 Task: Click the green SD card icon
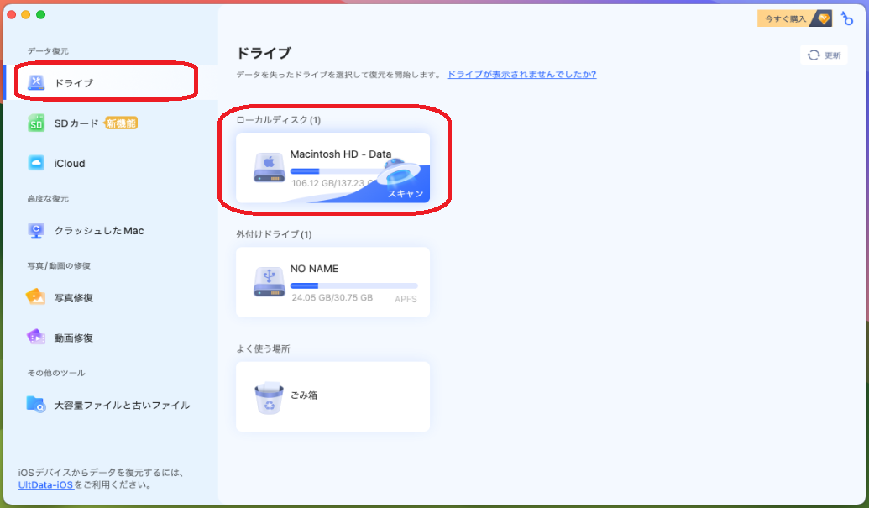(36, 123)
